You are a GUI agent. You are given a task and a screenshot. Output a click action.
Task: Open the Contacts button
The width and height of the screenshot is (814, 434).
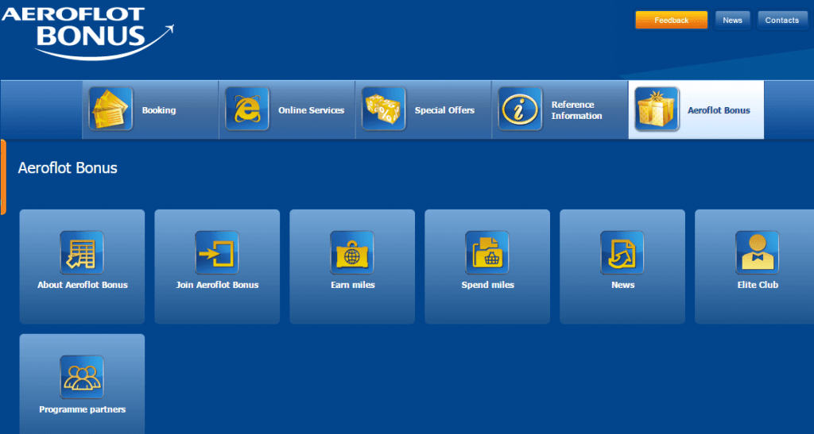tap(782, 20)
